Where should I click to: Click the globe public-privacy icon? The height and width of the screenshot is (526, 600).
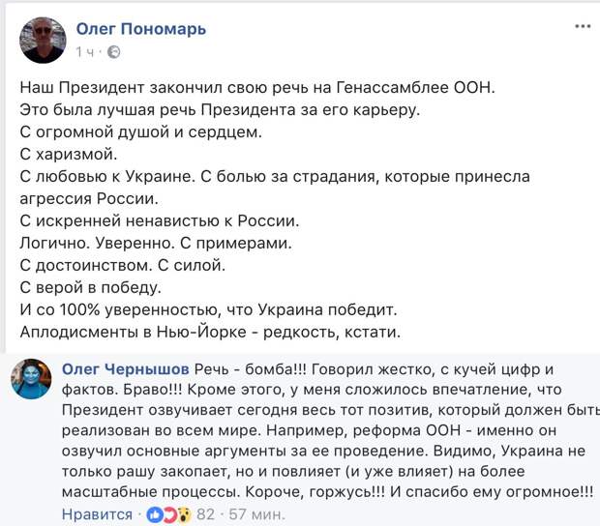pos(113,52)
